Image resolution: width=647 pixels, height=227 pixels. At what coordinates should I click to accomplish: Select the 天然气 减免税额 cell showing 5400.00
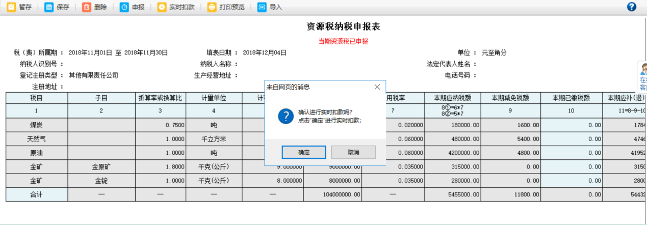(511, 138)
